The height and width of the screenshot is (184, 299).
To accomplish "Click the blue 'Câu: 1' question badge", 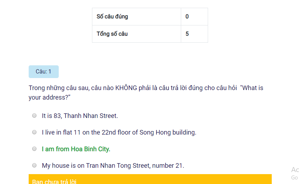I will (44, 72).
